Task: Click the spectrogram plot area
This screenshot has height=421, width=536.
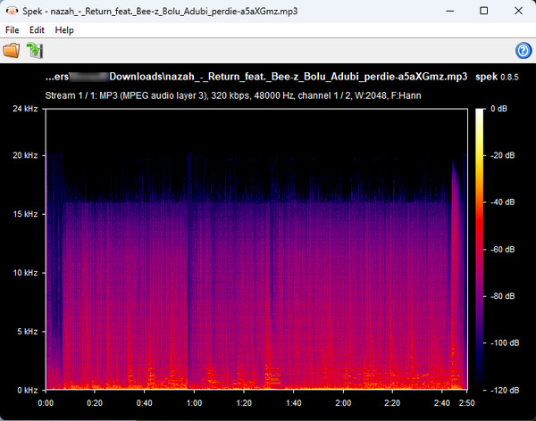Action: coord(256,249)
